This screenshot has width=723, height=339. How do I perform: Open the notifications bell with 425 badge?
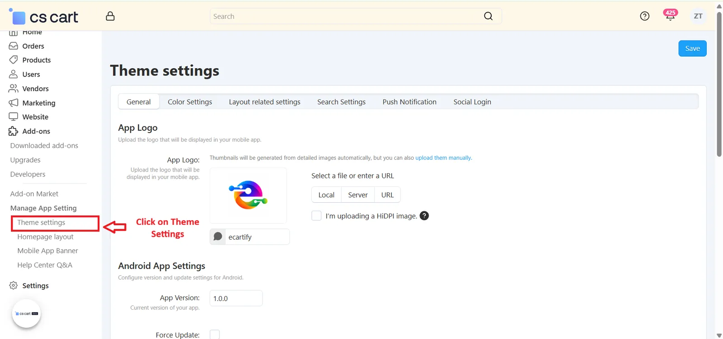click(670, 15)
